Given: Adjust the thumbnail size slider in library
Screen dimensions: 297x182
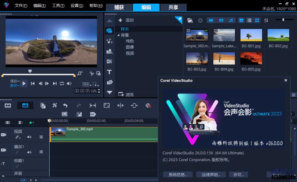Looking at the screenshot, I should [x=283, y=20].
